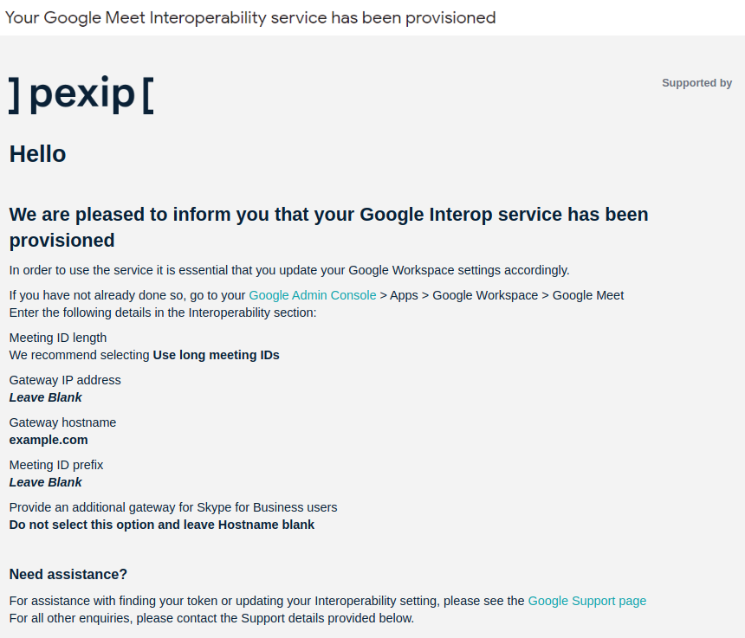Image resolution: width=745 pixels, height=638 pixels.
Task: Click "Leave Blank" under Meeting ID prefix
Action: (x=45, y=482)
